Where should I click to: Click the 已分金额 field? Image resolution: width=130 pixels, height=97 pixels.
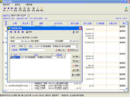pyautogui.click(x=71, y=41)
